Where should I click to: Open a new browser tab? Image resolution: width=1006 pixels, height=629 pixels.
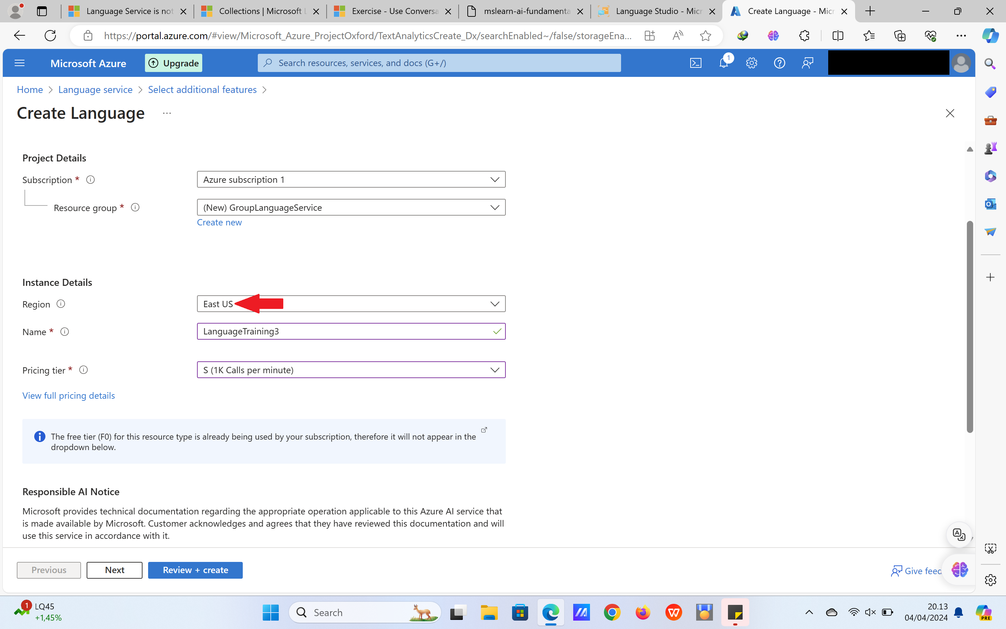[x=870, y=11]
